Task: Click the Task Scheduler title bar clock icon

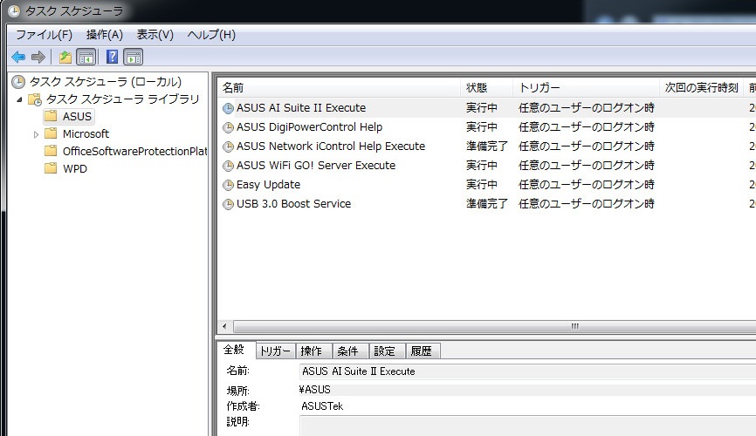Action: pyautogui.click(x=14, y=11)
